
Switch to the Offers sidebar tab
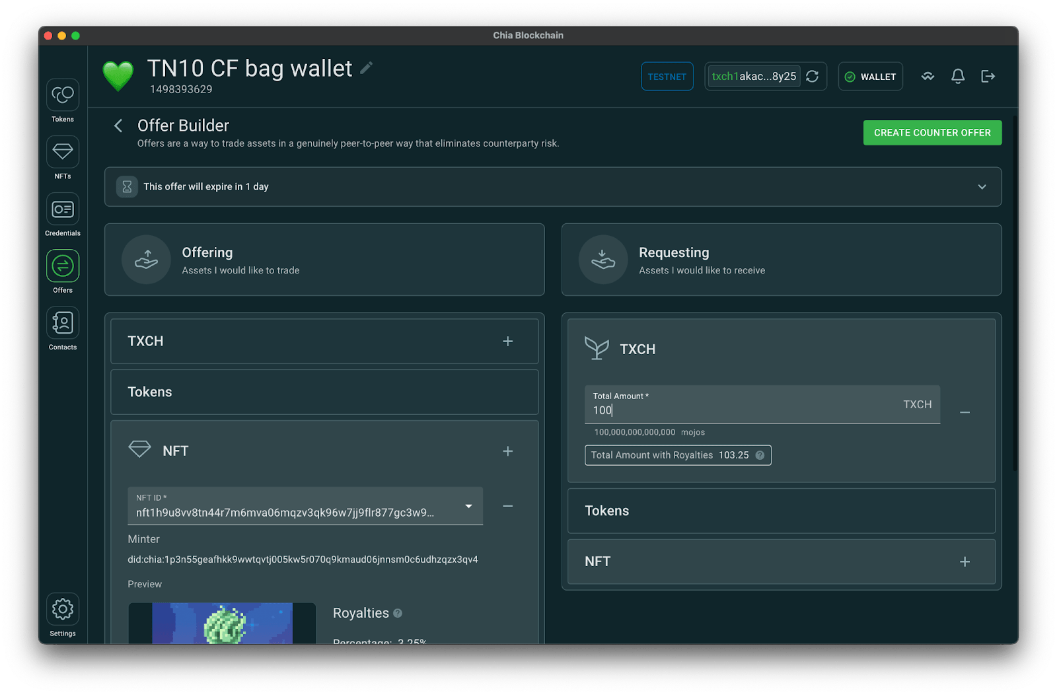(63, 266)
